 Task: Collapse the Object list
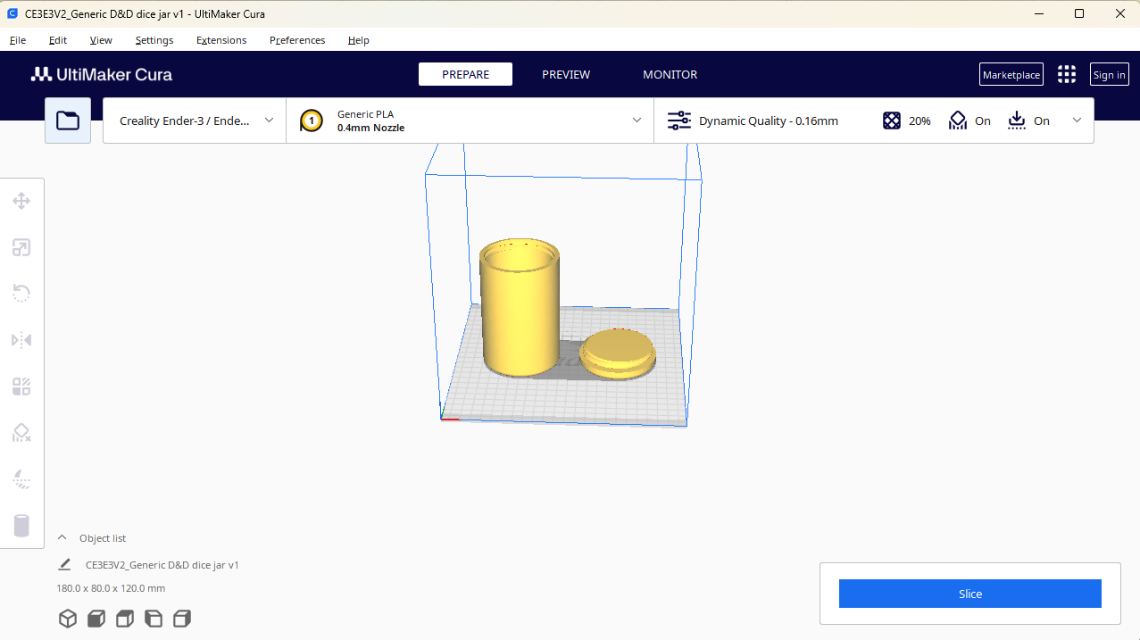pos(62,537)
